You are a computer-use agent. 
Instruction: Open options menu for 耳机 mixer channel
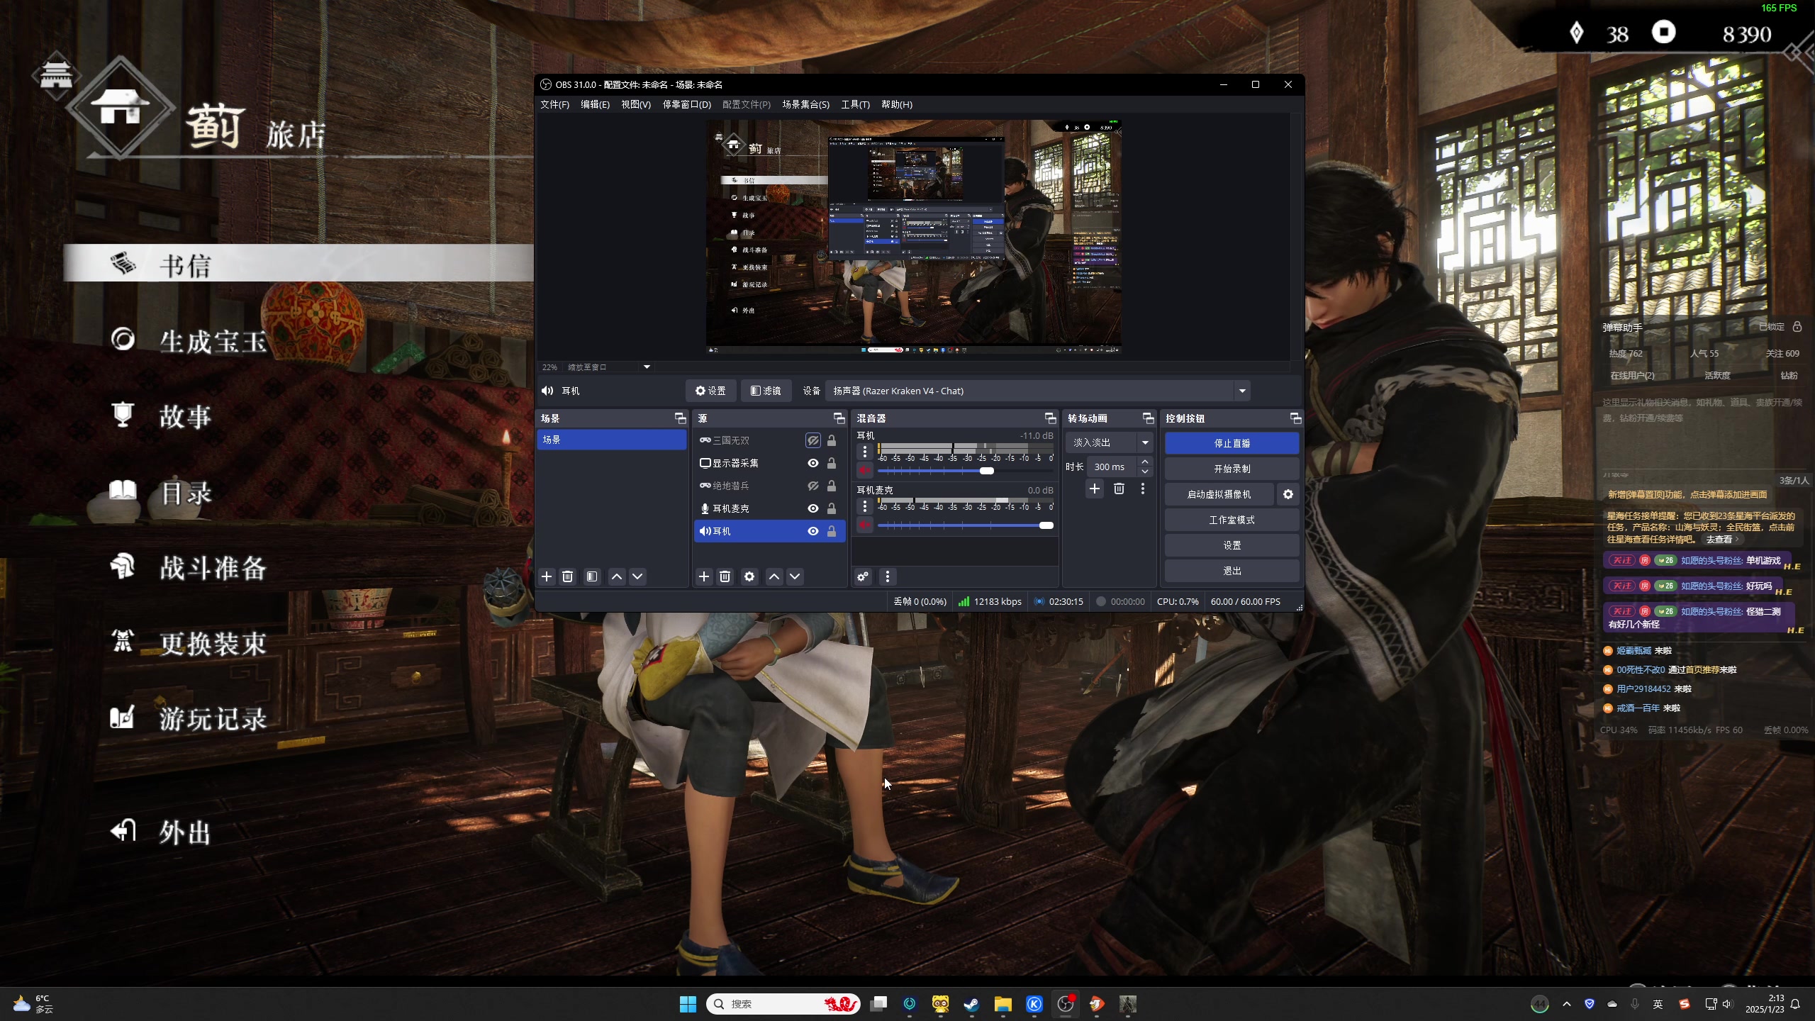(x=865, y=452)
